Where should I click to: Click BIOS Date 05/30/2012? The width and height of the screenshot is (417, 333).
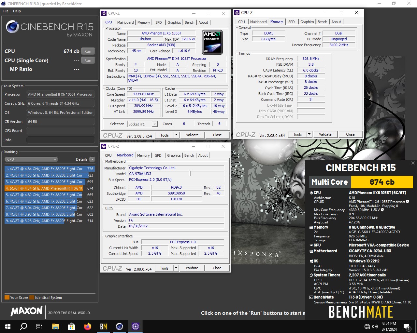coord(176,226)
